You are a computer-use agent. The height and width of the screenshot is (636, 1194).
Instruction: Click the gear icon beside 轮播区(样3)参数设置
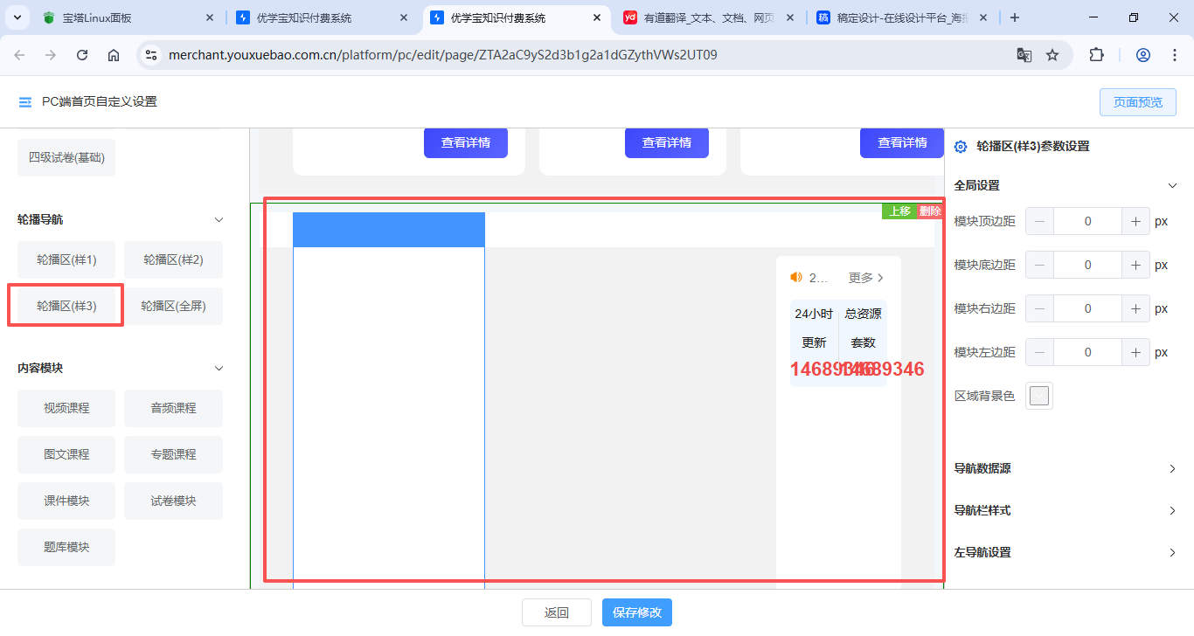(961, 147)
